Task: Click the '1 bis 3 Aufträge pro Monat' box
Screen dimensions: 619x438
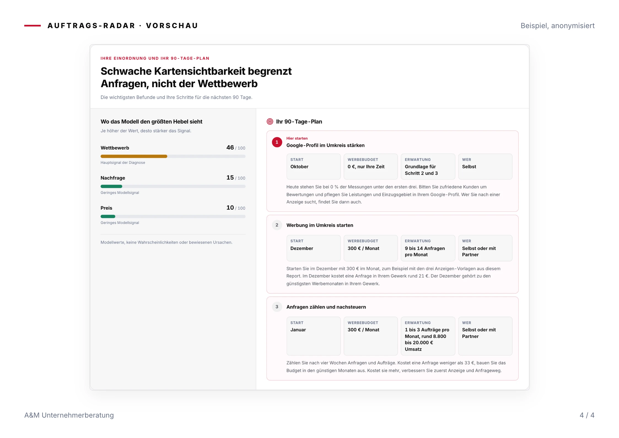Action: click(x=428, y=336)
